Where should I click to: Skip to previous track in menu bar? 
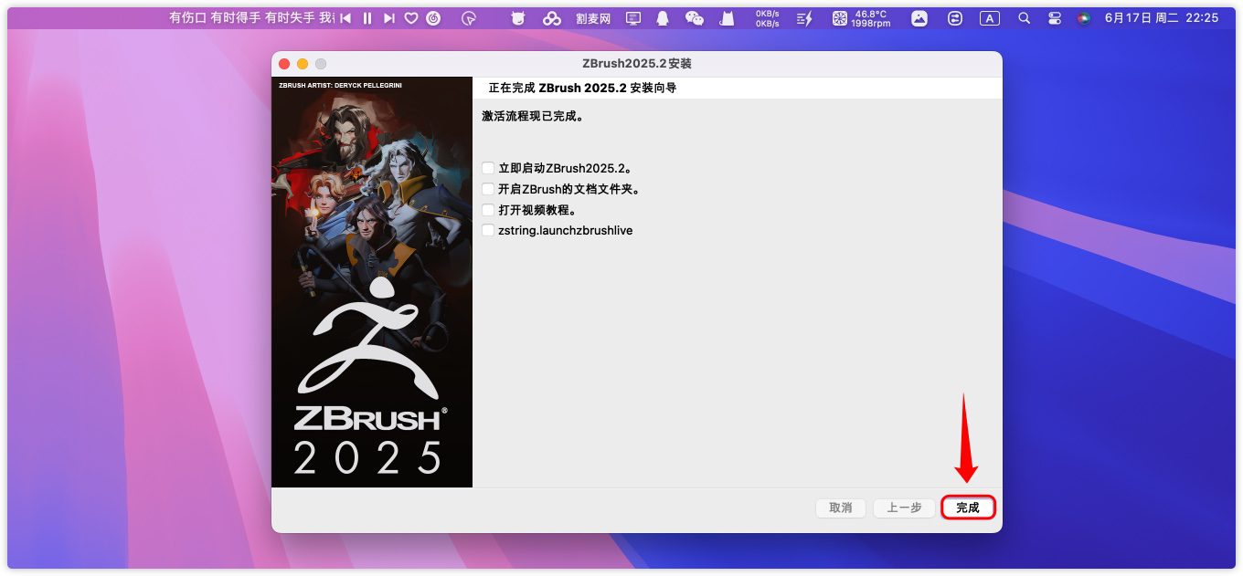(x=345, y=18)
